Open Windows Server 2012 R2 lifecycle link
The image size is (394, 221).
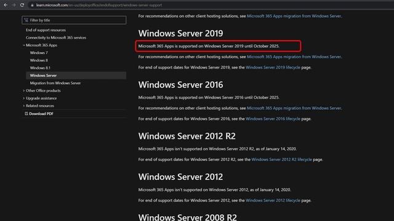(282, 160)
